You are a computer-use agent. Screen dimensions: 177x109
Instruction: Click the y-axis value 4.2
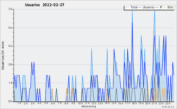pos(10,46)
